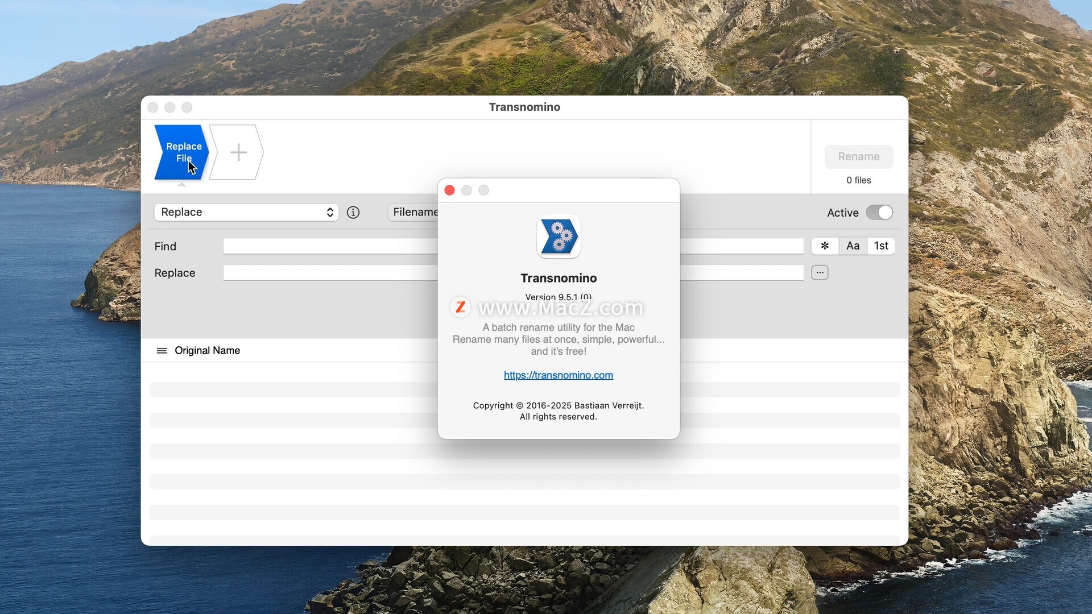Open the Replace action type dropdown
The height and width of the screenshot is (614, 1092).
click(246, 212)
